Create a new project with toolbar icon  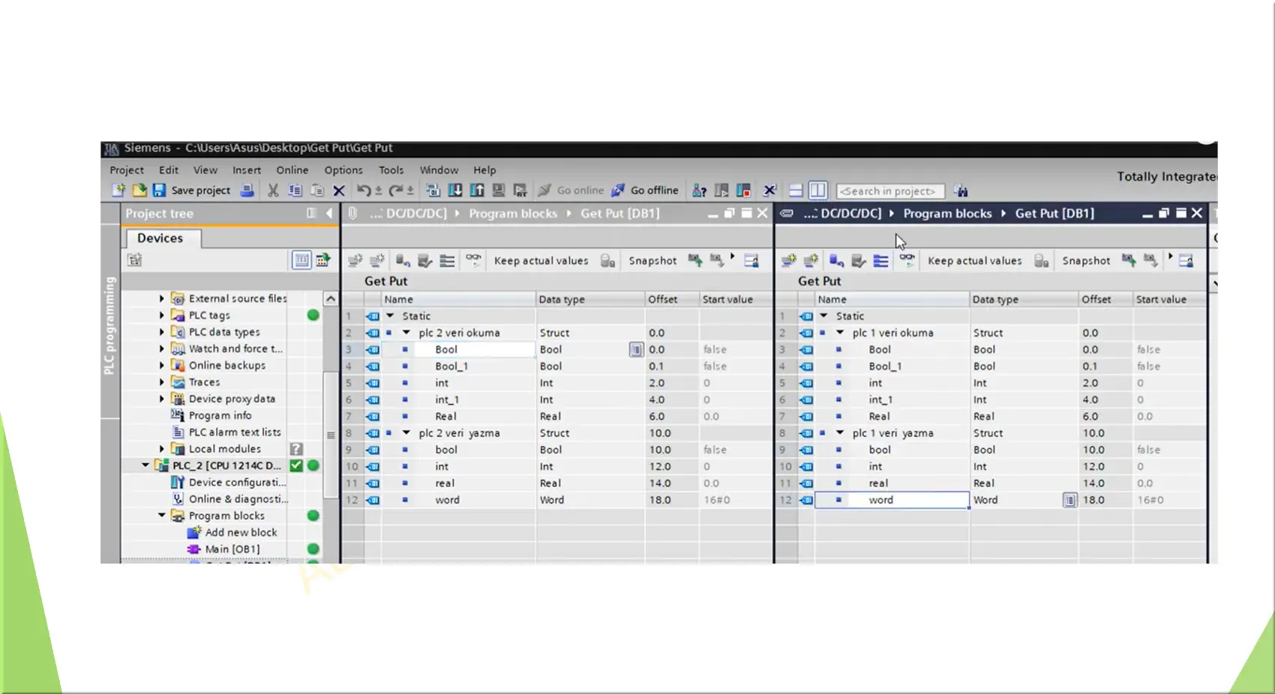[118, 190]
